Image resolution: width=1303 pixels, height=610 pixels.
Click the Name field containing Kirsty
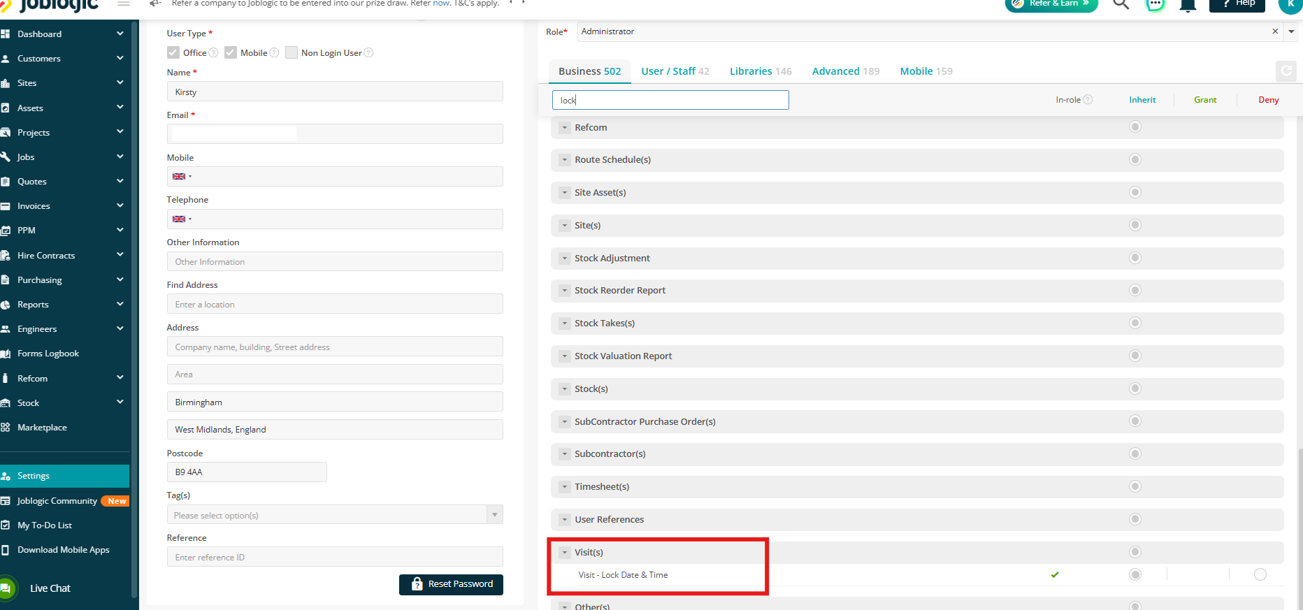click(x=335, y=92)
